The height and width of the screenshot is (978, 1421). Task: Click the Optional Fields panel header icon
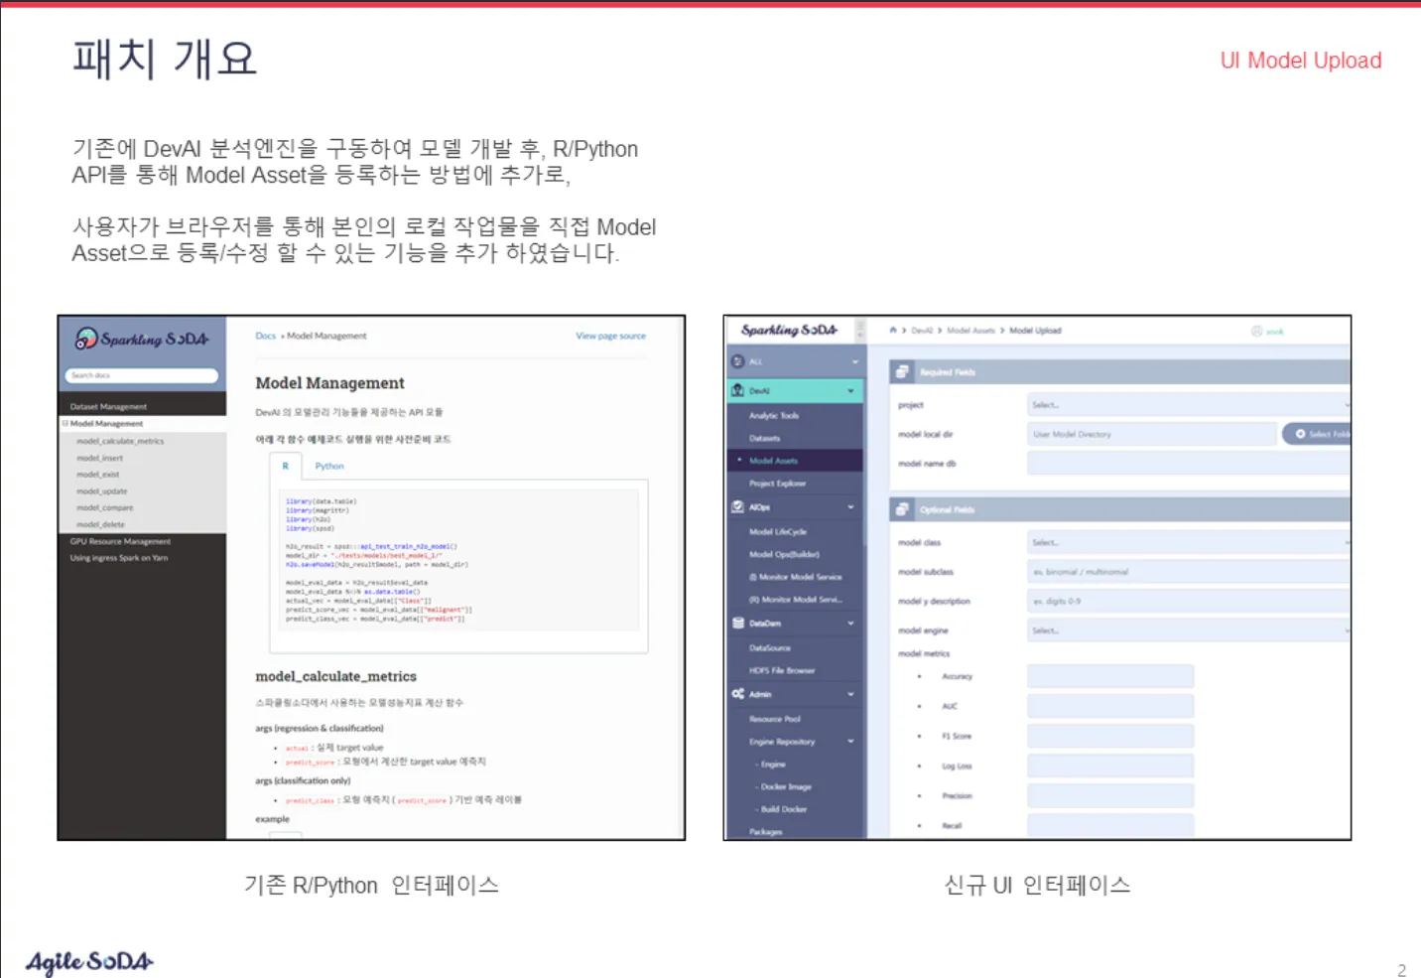point(902,509)
